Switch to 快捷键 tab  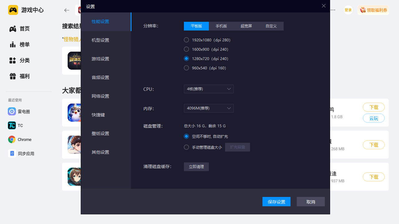pyautogui.click(x=106, y=115)
